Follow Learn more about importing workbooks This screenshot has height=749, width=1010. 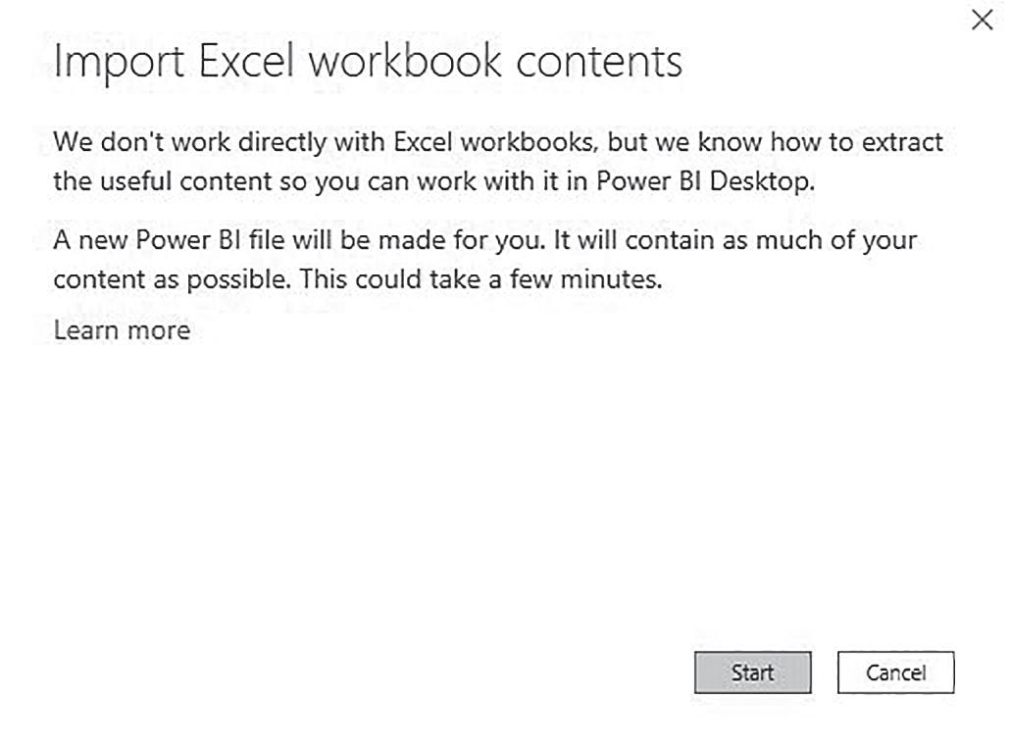pos(122,330)
